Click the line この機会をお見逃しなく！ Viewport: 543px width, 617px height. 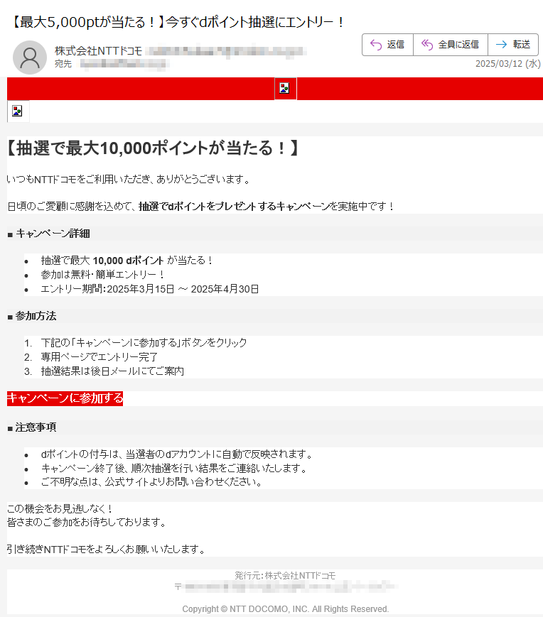(60, 509)
